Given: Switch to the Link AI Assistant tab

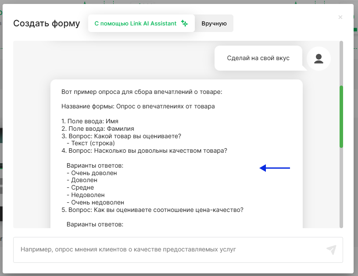Looking at the screenshot, I should click(141, 23).
